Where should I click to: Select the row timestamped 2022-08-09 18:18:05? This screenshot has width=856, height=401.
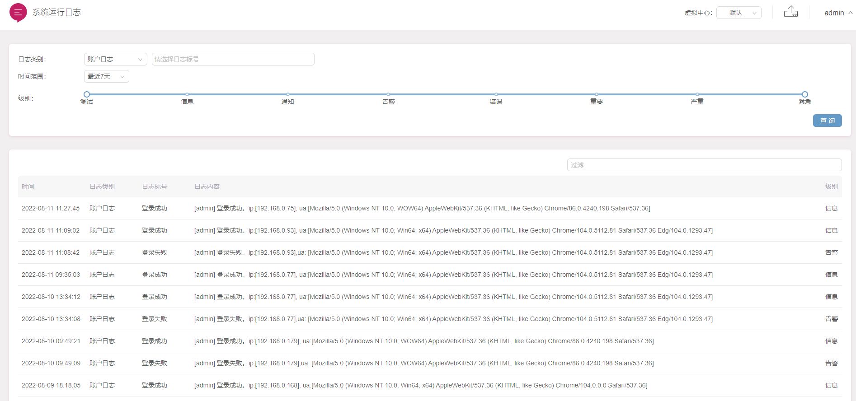430,385
